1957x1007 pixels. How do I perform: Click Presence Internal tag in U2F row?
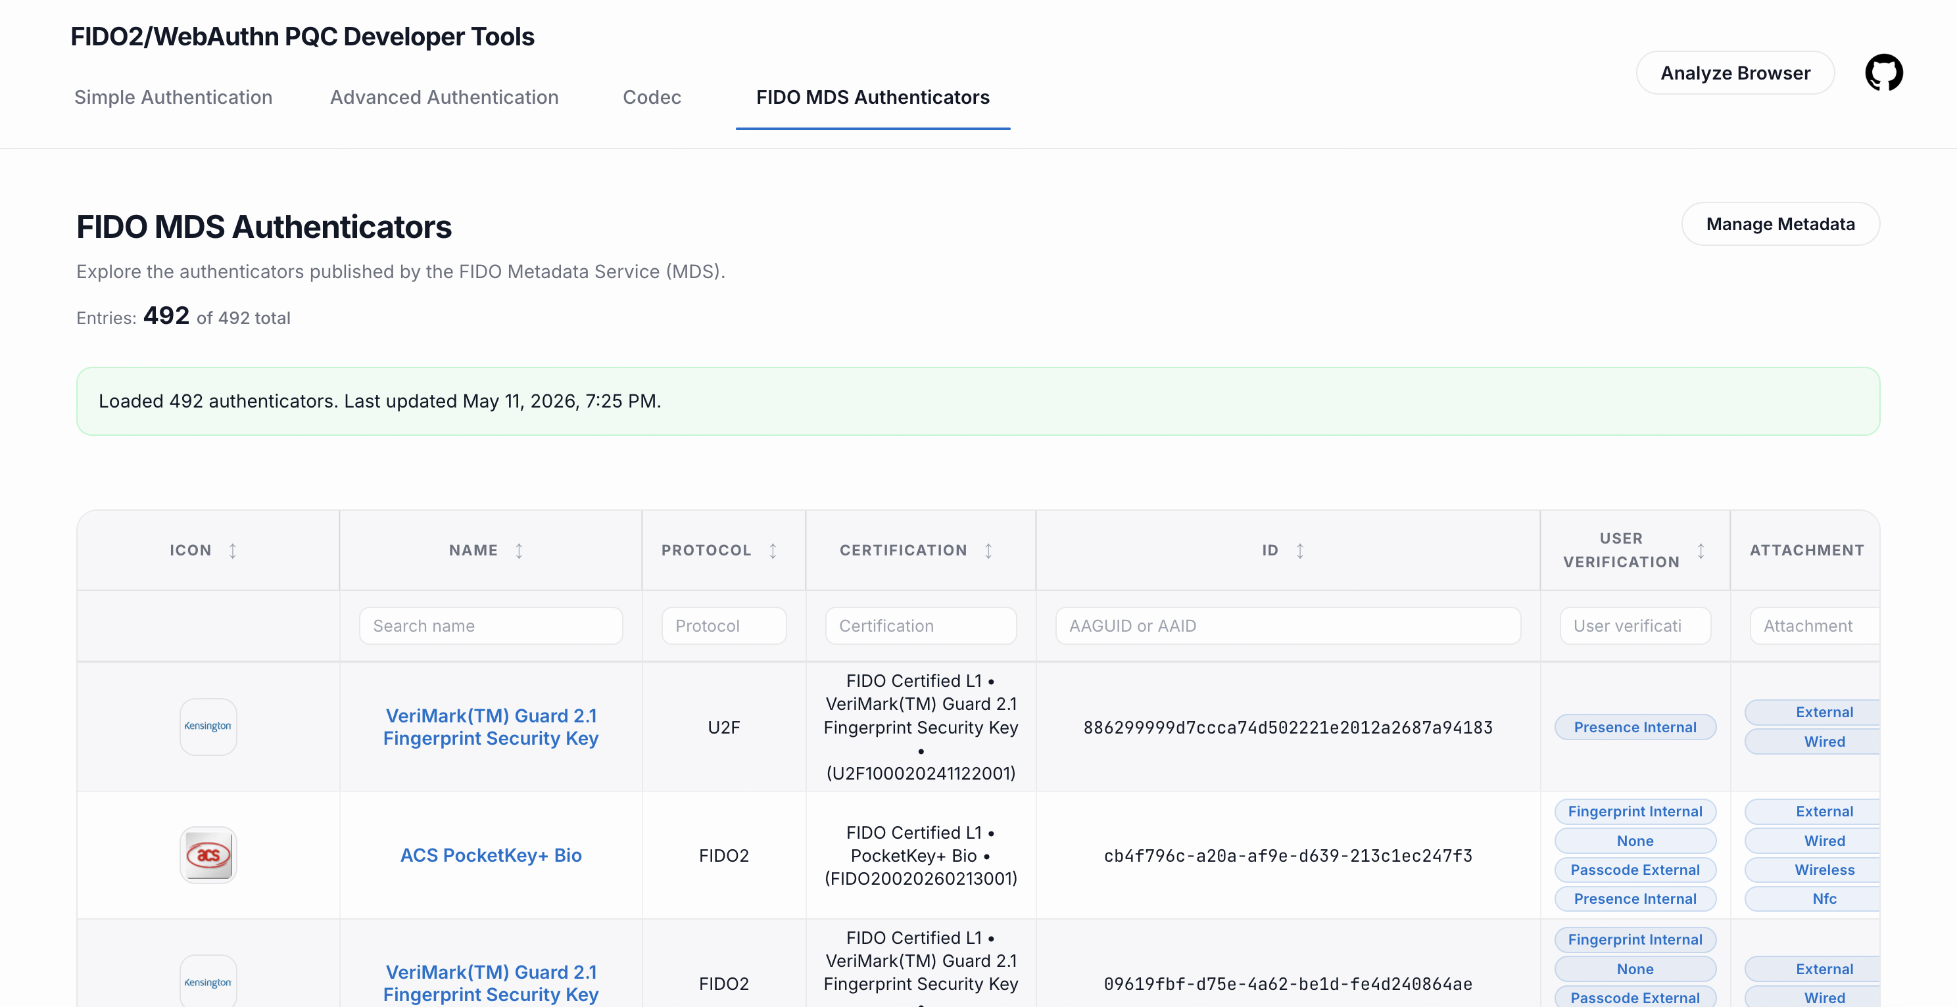[x=1635, y=727]
